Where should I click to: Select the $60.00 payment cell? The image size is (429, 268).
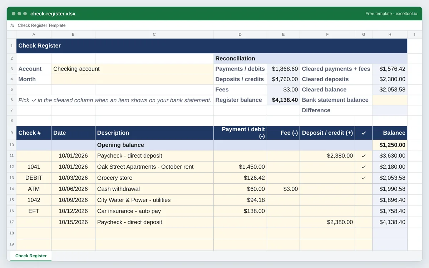pyautogui.click(x=240, y=189)
